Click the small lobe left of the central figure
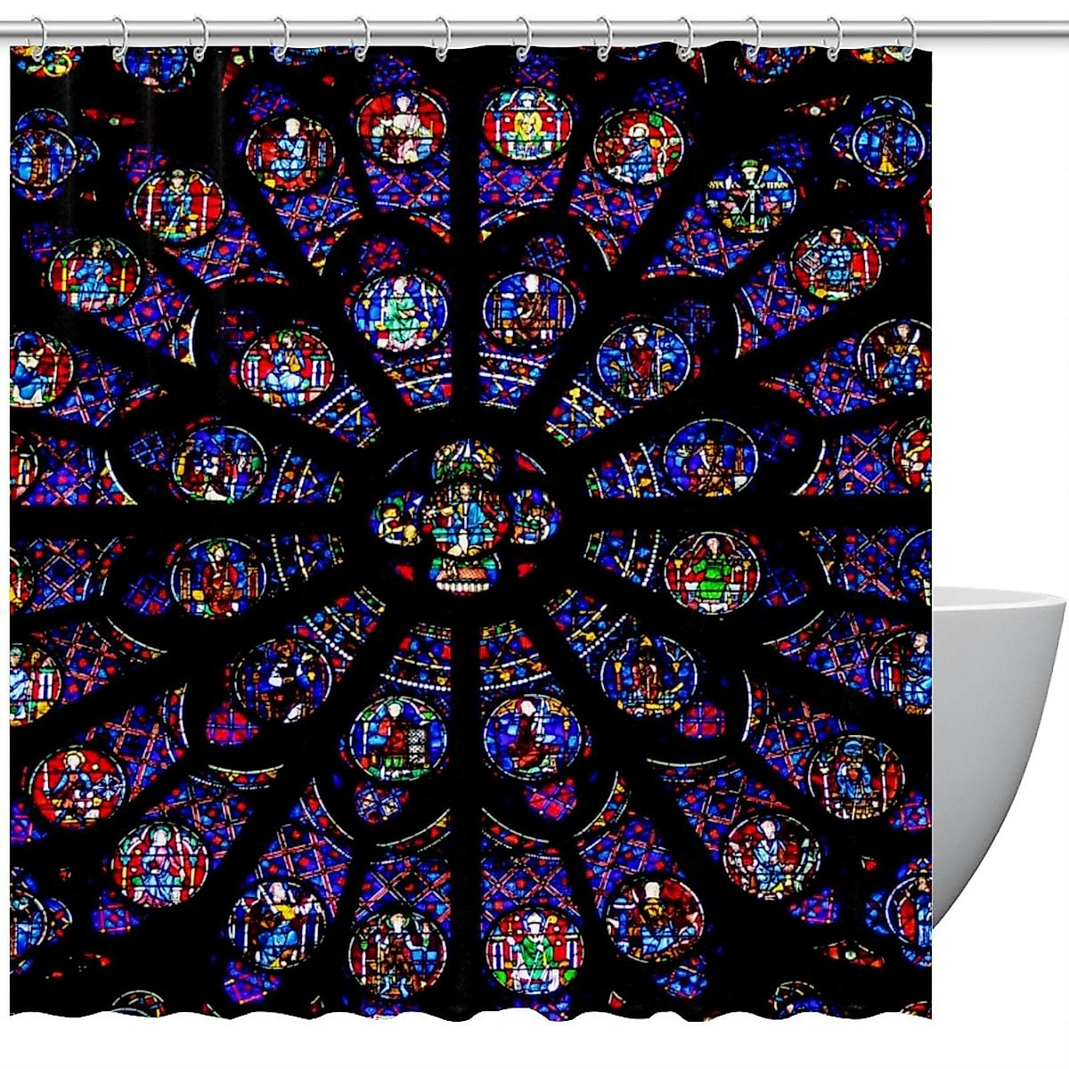 (397, 518)
